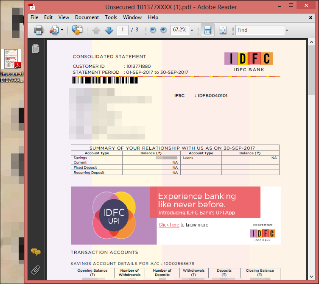
Task: Click the Print icon in toolbar
Action: point(39,30)
